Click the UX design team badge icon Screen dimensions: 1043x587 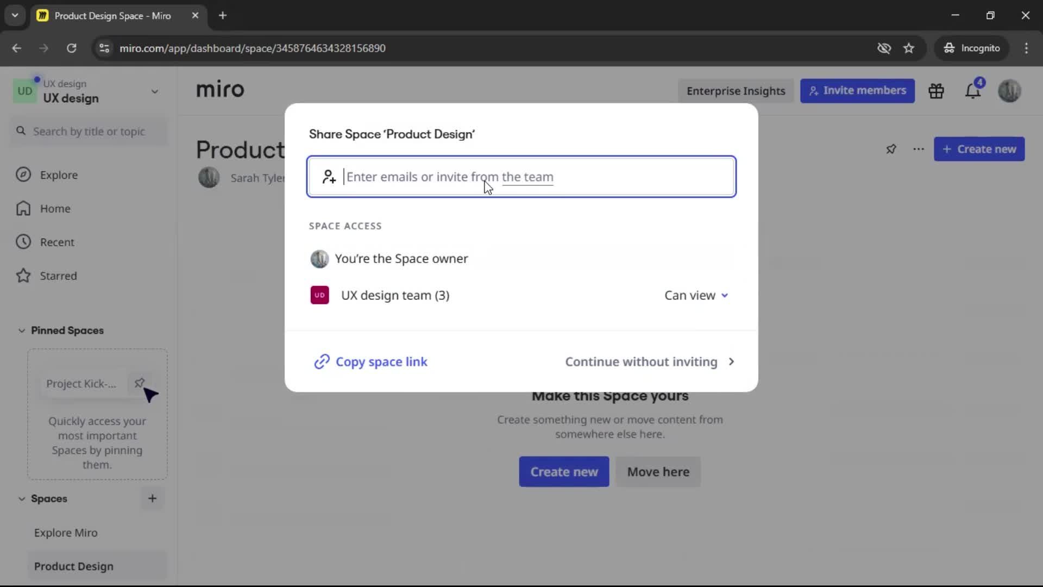[x=319, y=295]
